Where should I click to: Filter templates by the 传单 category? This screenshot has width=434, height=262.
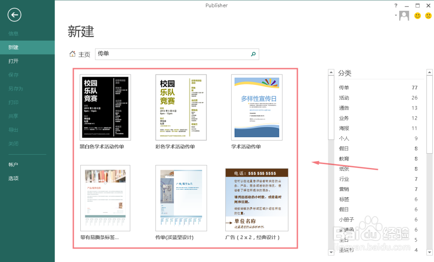click(x=344, y=87)
